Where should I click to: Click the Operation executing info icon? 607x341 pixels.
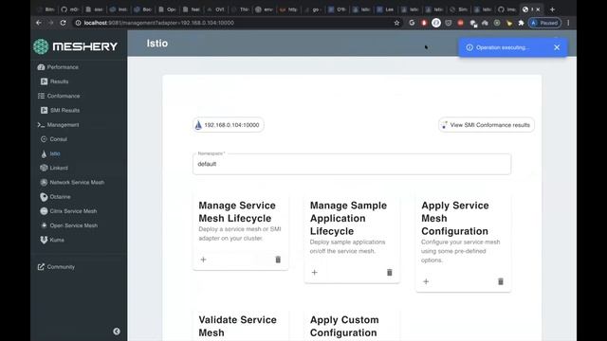[x=469, y=47]
